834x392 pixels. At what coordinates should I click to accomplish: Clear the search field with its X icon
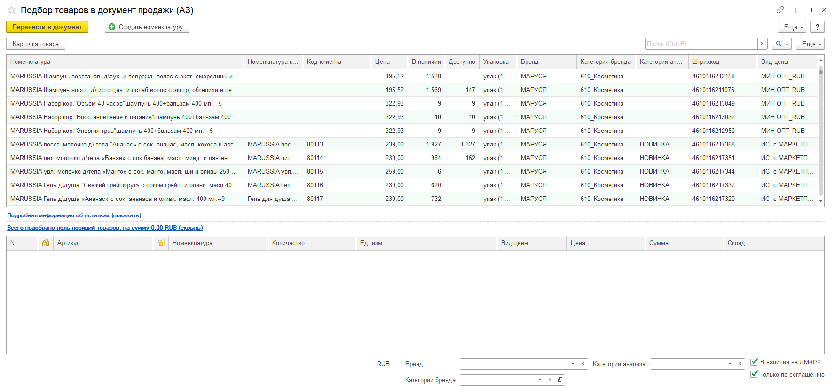pyautogui.click(x=763, y=44)
